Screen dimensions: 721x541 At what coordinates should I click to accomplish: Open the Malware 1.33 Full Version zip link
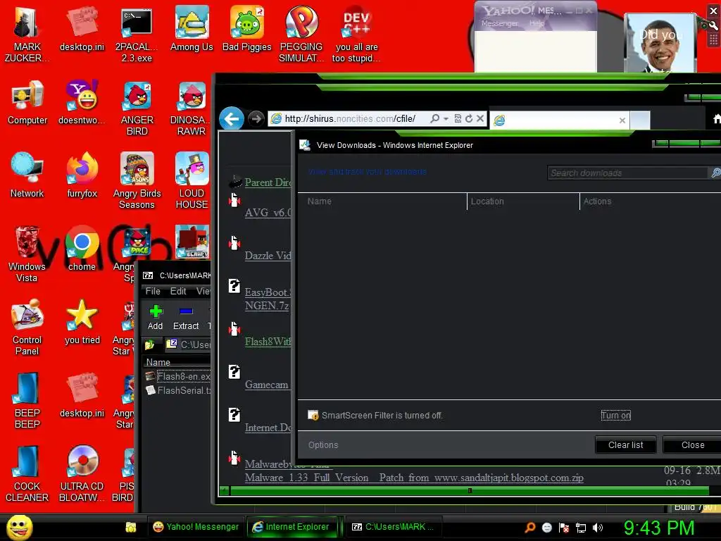point(414,478)
